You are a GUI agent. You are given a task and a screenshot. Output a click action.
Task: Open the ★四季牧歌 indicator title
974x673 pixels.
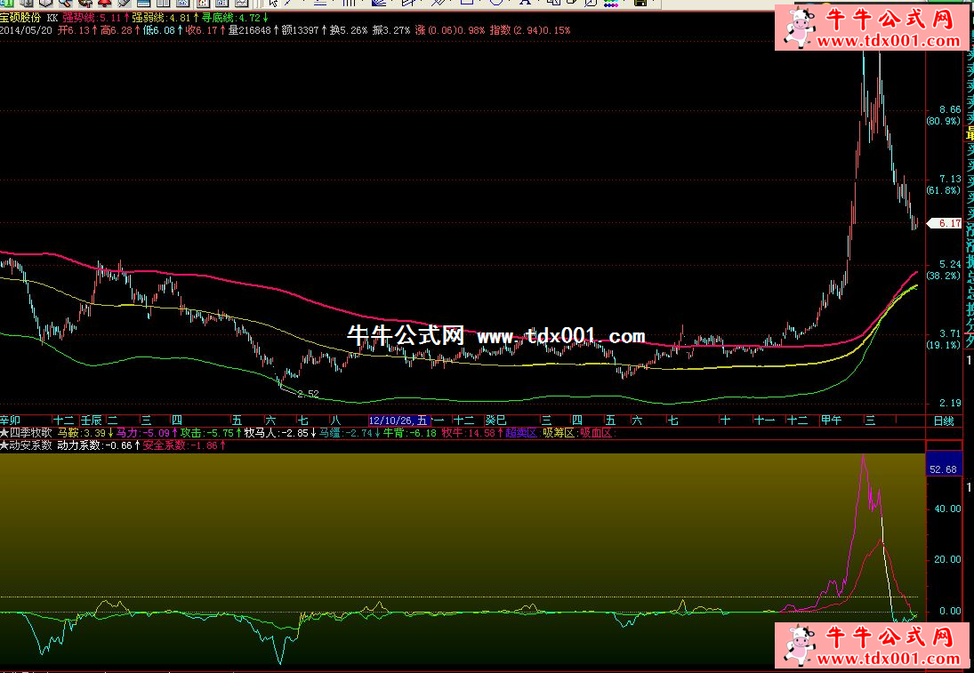(27, 433)
